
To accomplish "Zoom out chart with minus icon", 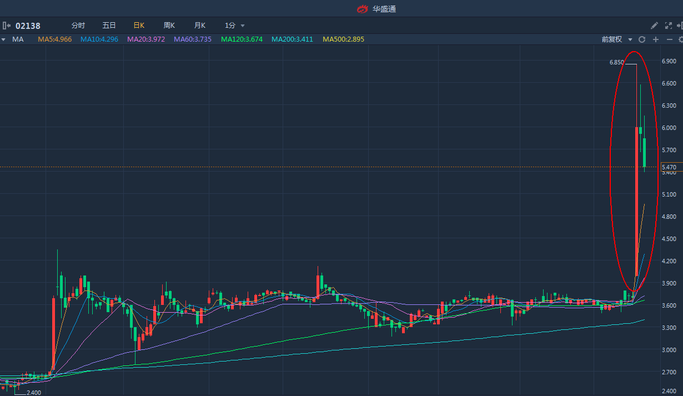I will [669, 39].
